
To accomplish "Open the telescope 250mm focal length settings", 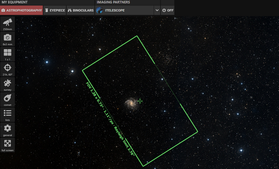I will point(7,24).
